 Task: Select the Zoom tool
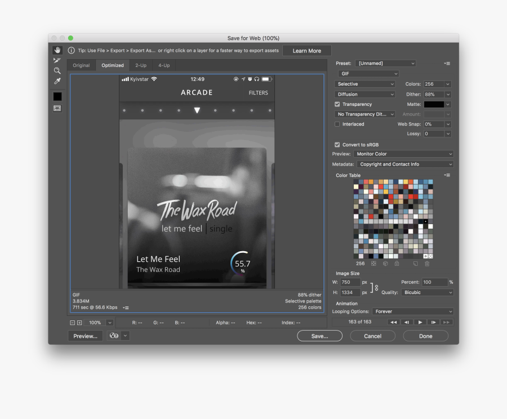point(57,70)
